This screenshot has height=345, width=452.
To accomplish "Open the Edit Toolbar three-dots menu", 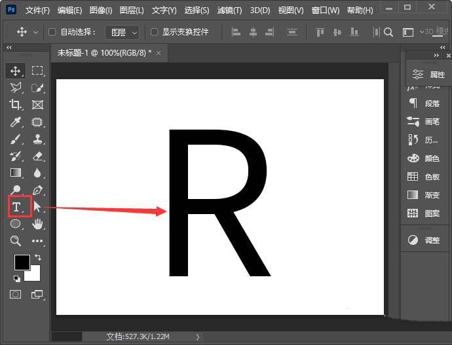I will coord(37,241).
